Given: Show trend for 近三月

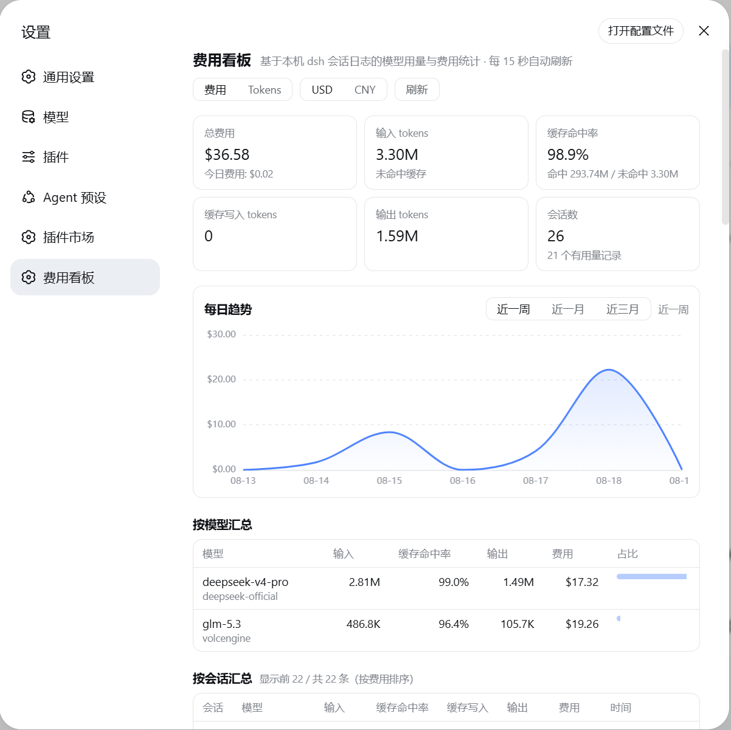Looking at the screenshot, I should click(623, 309).
